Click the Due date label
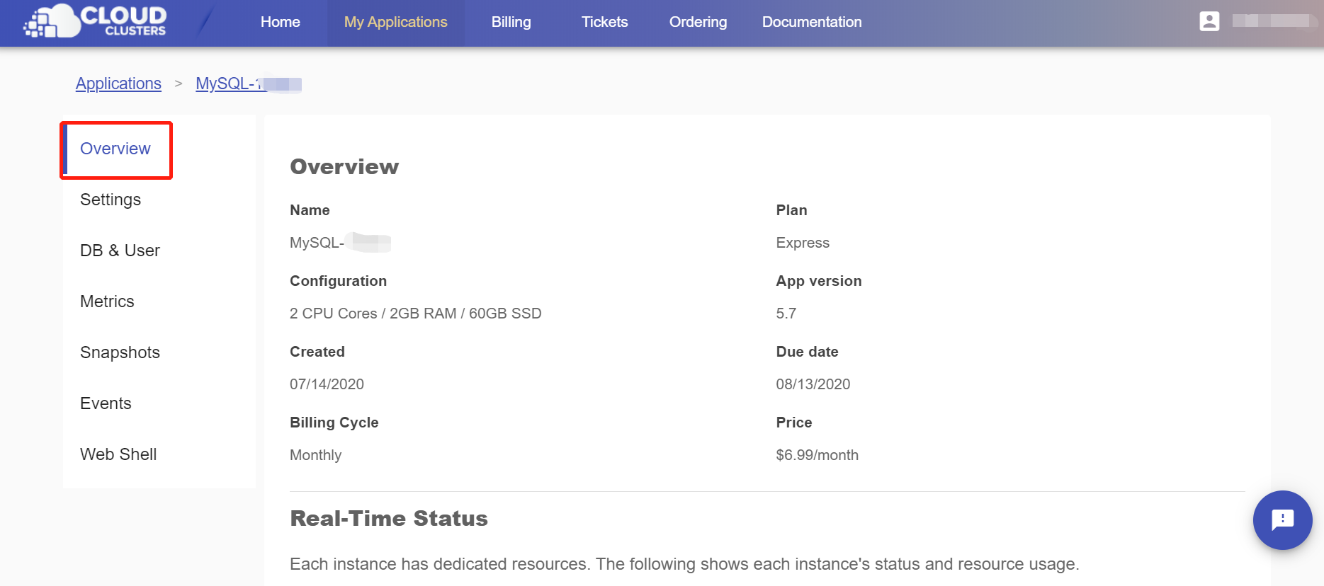This screenshot has height=586, width=1324. (807, 352)
